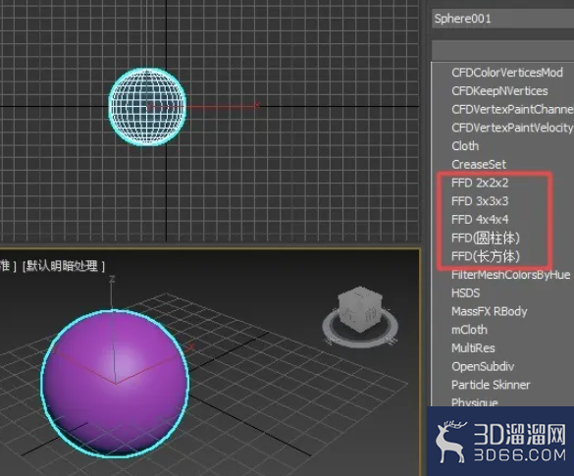Select CFDColorVerticesMod modifier

pos(507,73)
